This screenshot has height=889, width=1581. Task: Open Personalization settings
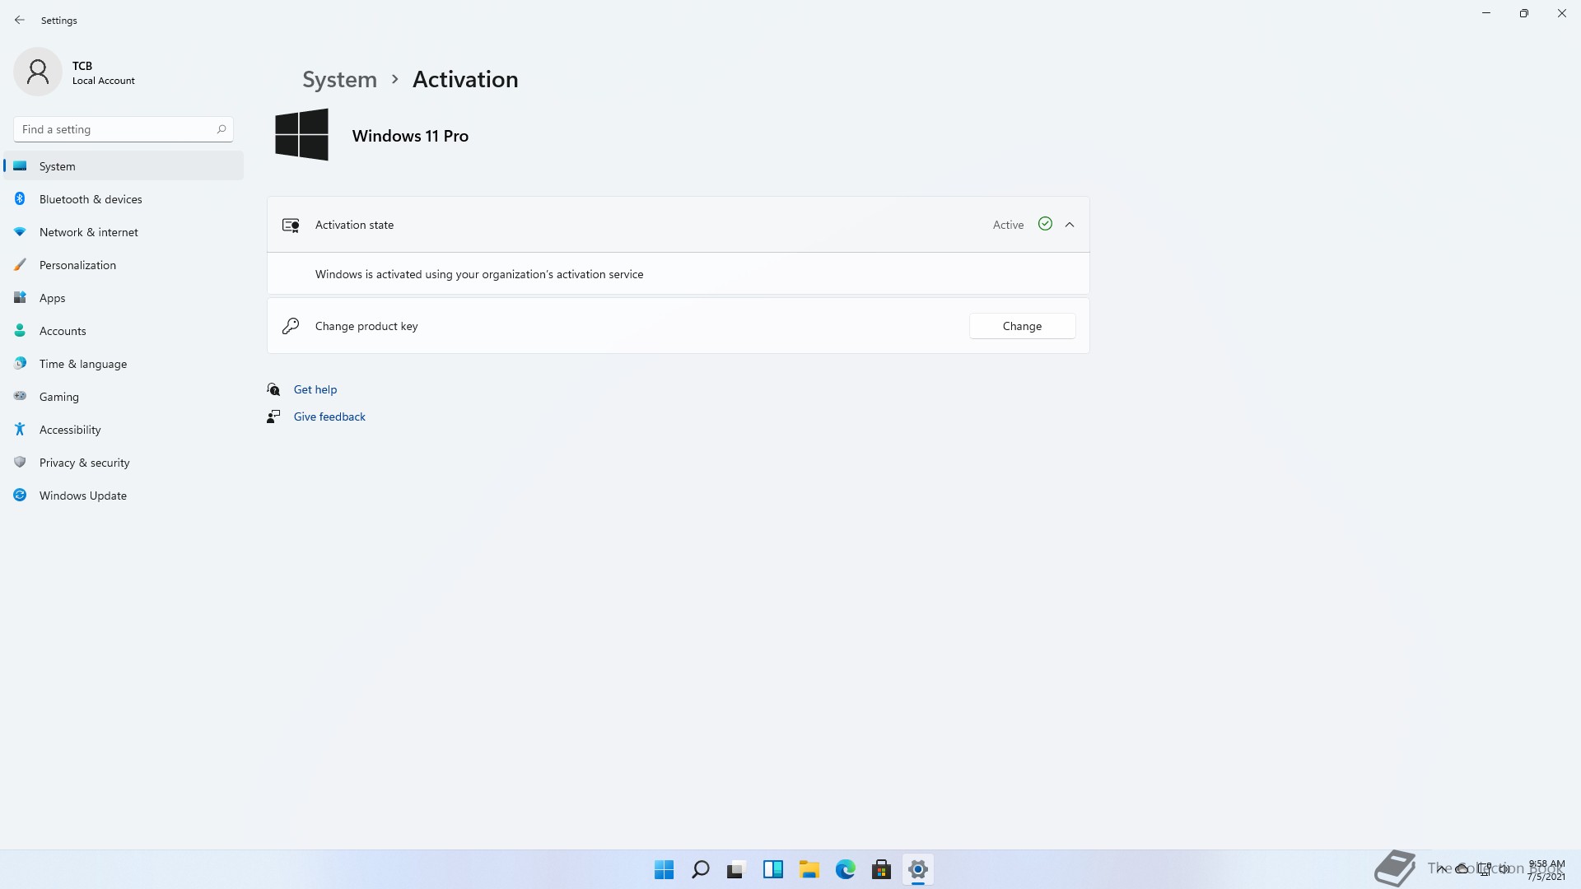pos(124,265)
